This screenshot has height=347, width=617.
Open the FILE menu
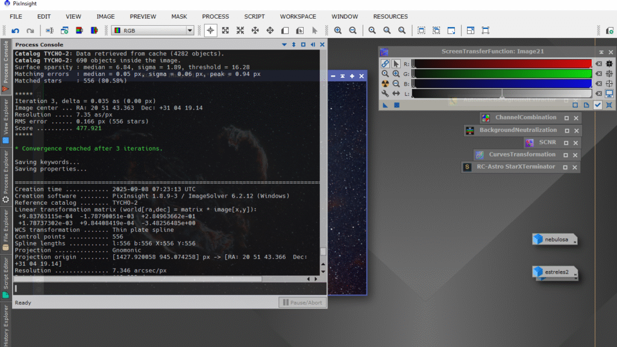coord(16,16)
